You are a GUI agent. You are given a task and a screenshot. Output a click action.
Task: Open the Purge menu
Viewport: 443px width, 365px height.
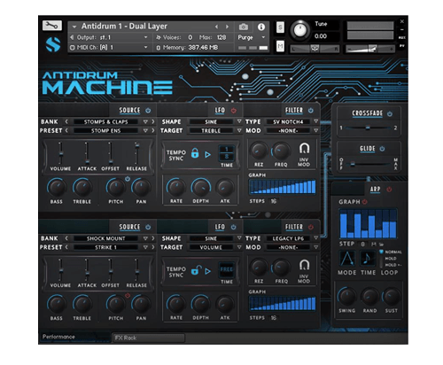tap(252, 37)
